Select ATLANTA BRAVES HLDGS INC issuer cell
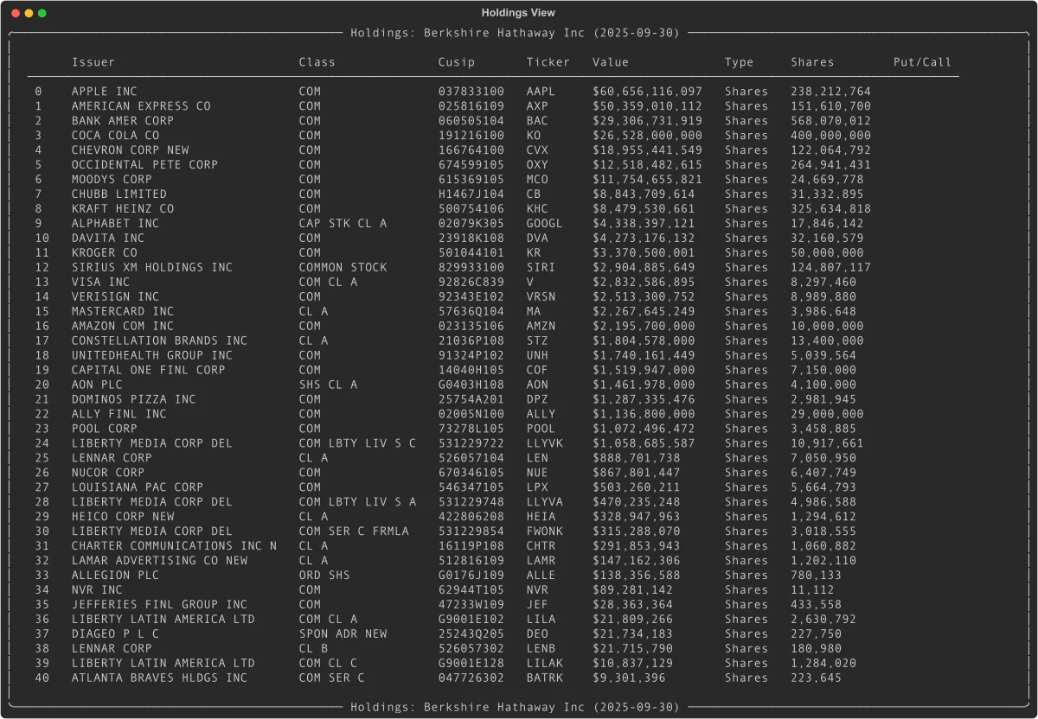The image size is (1038, 719). pos(159,679)
